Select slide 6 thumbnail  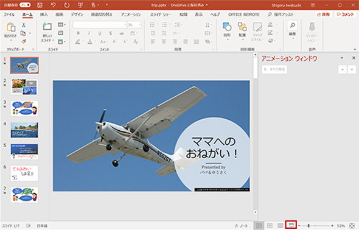coord(24,173)
